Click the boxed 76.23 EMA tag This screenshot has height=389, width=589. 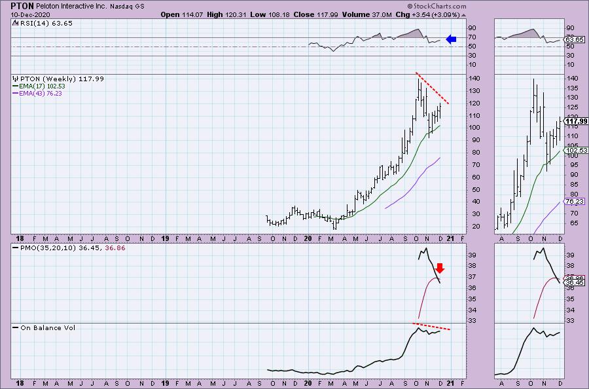[x=575, y=202]
